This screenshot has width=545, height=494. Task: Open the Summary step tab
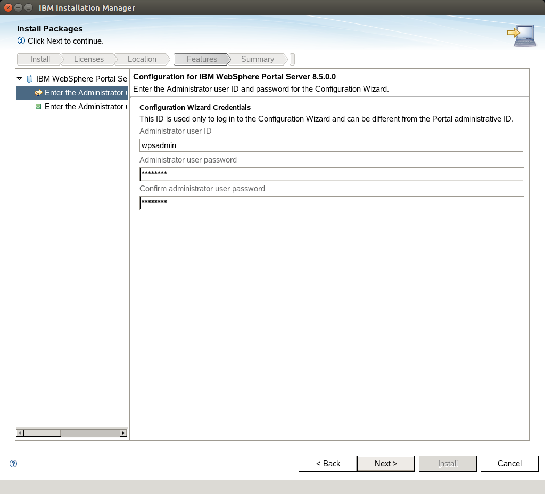click(x=258, y=59)
